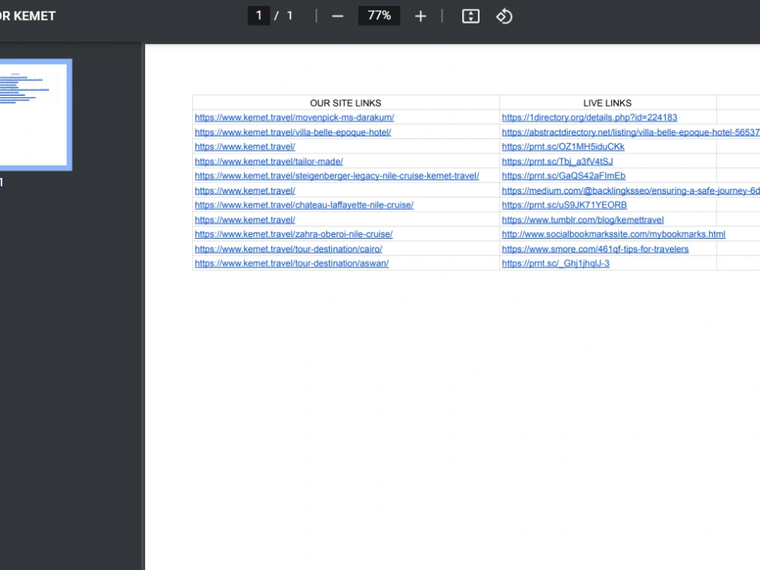Select the current page number field
The height and width of the screenshot is (570, 760).
(x=259, y=15)
